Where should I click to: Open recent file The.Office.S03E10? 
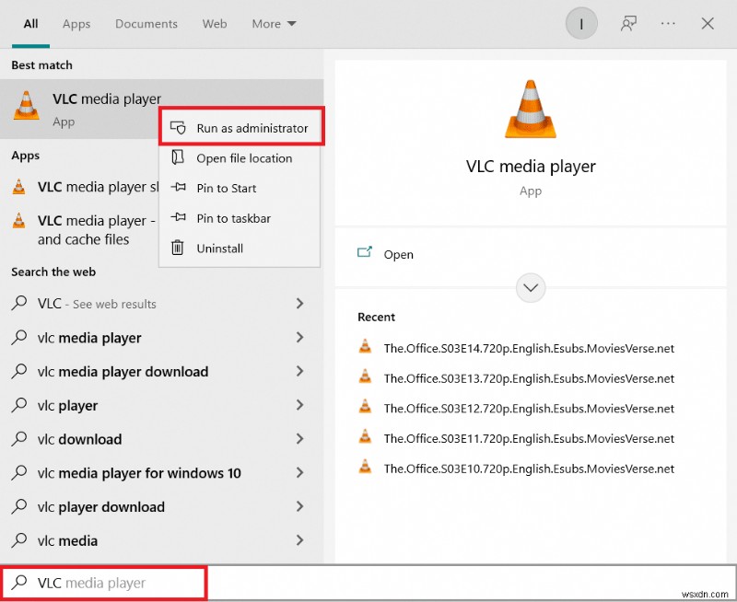[528, 468]
